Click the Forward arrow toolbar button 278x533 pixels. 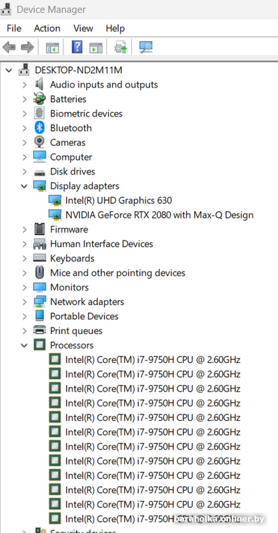click(x=27, y=47)
